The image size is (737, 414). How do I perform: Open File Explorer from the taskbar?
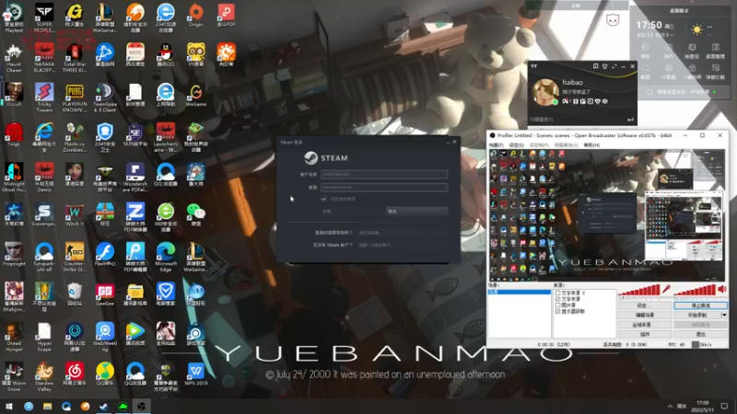48,406
